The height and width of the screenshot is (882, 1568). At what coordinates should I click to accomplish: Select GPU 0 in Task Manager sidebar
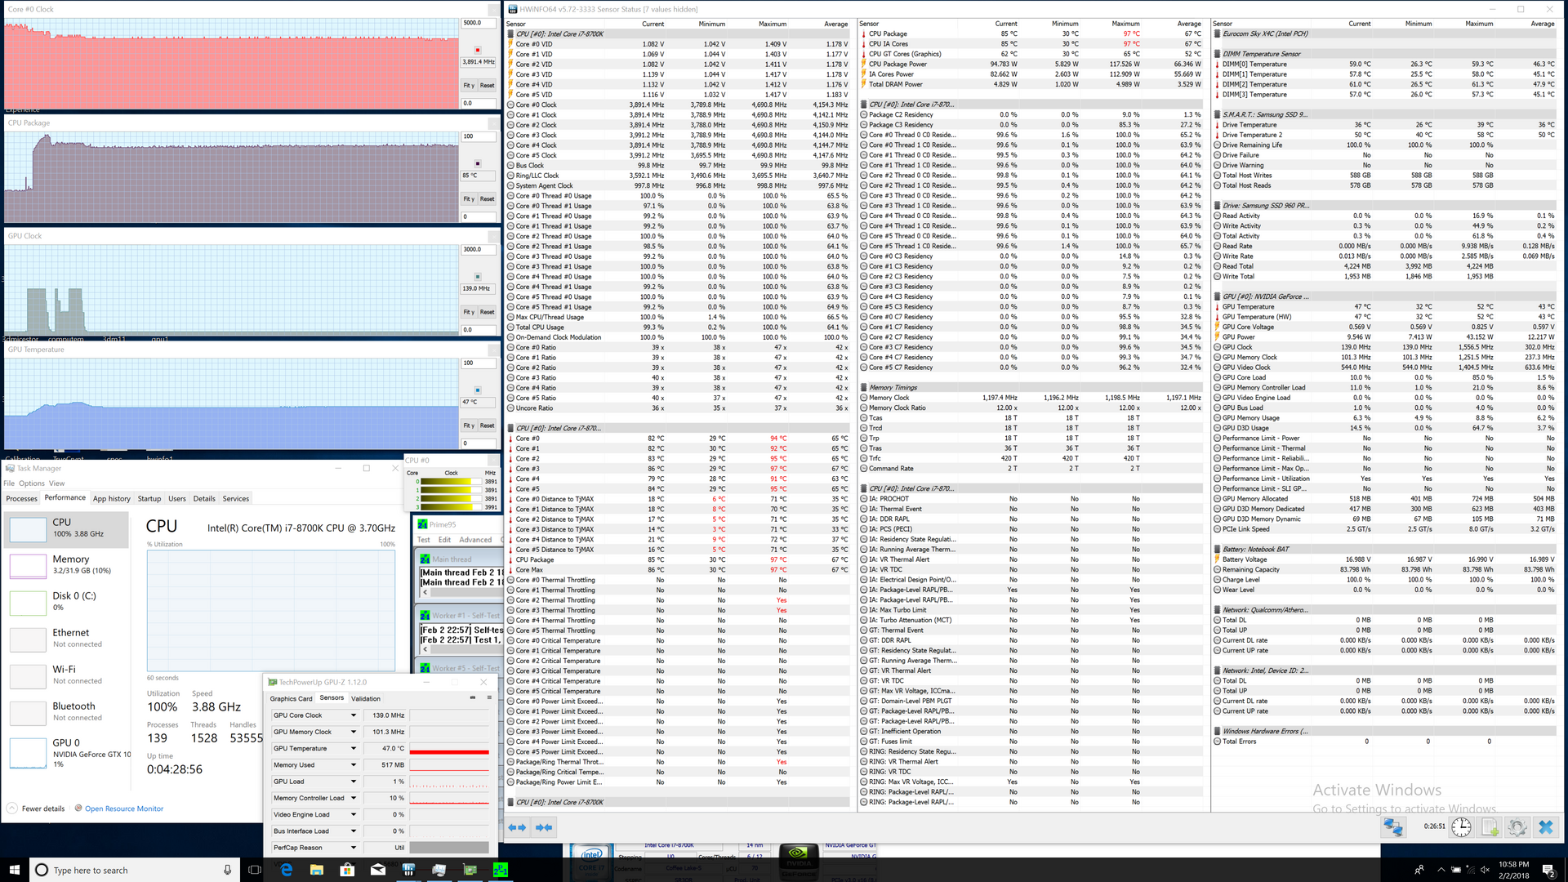click(x=68, y=753)
